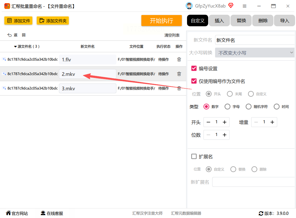Open 官方网站 home icon link
The image size is (296, 218).
tap(8, 213)
